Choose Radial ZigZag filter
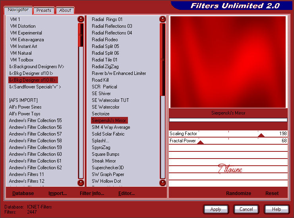Viewport: 294px width, 218px height. click(105, 67)
